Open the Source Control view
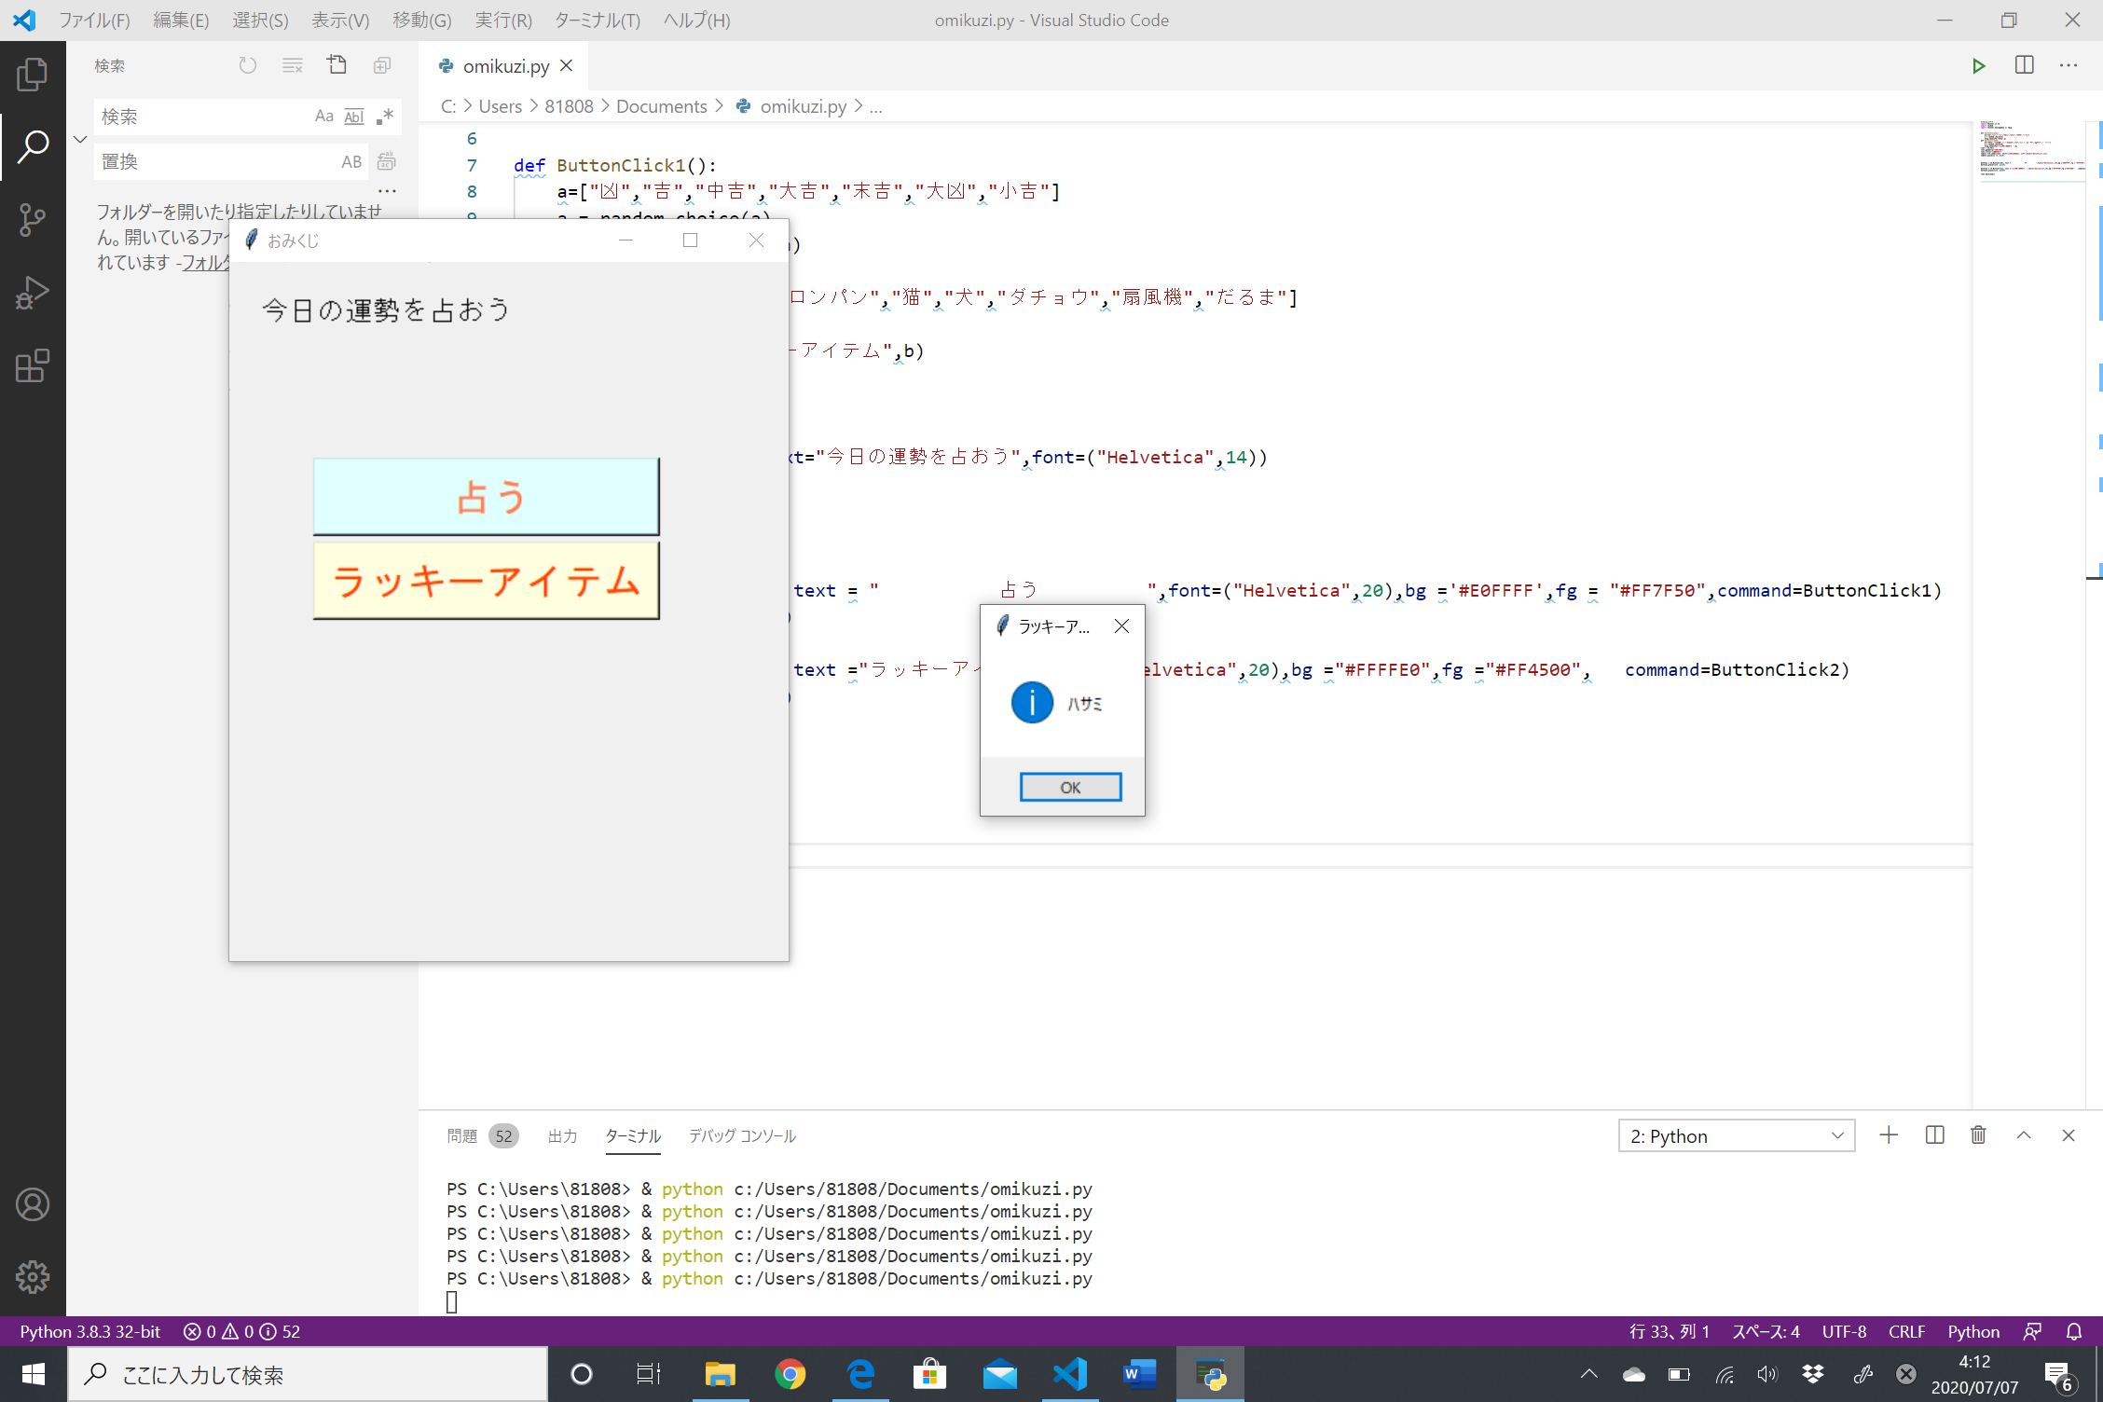The image size is (2103, 1402). click(x=33, y=219)
